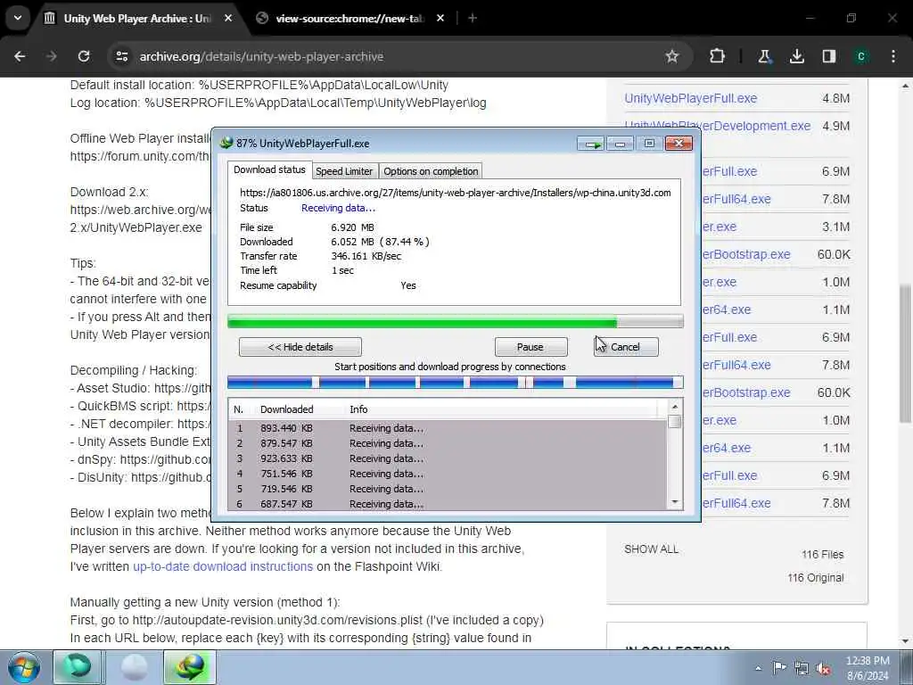
Task: Cancel the download
Action: [x=626, y=347]
